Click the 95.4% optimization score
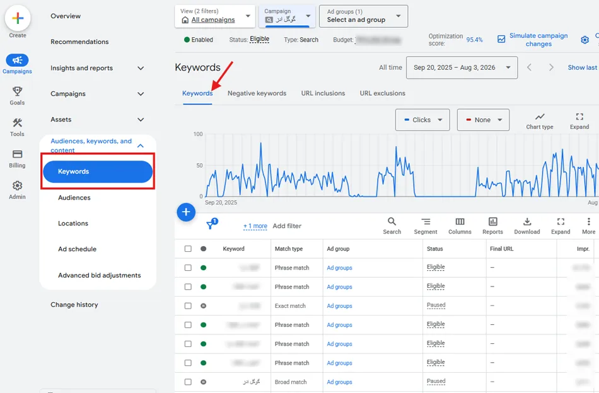This screenshot has height=393, width=599. pos(474,40)
